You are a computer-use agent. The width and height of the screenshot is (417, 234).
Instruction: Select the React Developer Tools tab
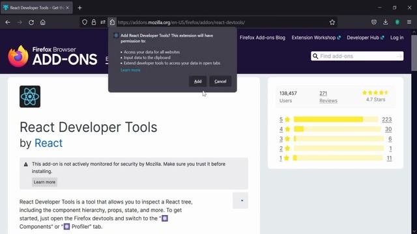(x=36, y=8)
